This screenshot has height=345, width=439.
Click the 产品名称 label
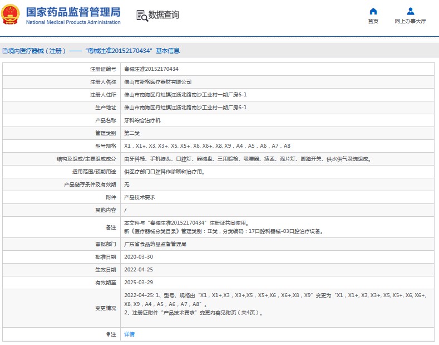[106, 120]
